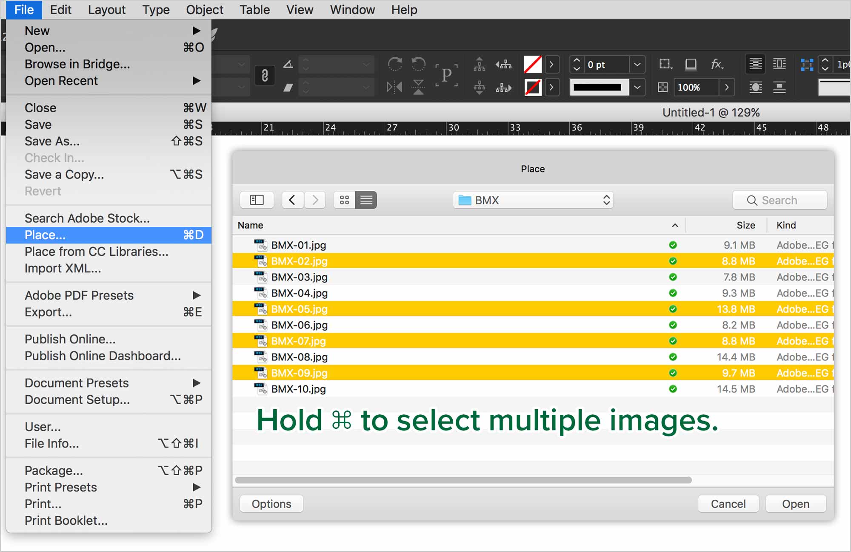Click the grid view icon
Image resolution: width=851 pixels, height=552 pixels.
[344, 199]
